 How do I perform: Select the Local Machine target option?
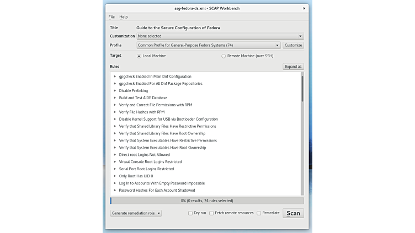[x=139, y=56]
